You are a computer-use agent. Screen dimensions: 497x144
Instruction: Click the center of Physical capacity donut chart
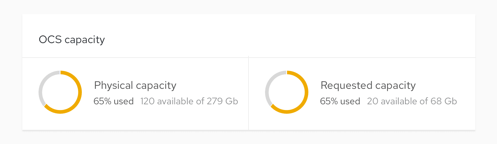point(60,92)
